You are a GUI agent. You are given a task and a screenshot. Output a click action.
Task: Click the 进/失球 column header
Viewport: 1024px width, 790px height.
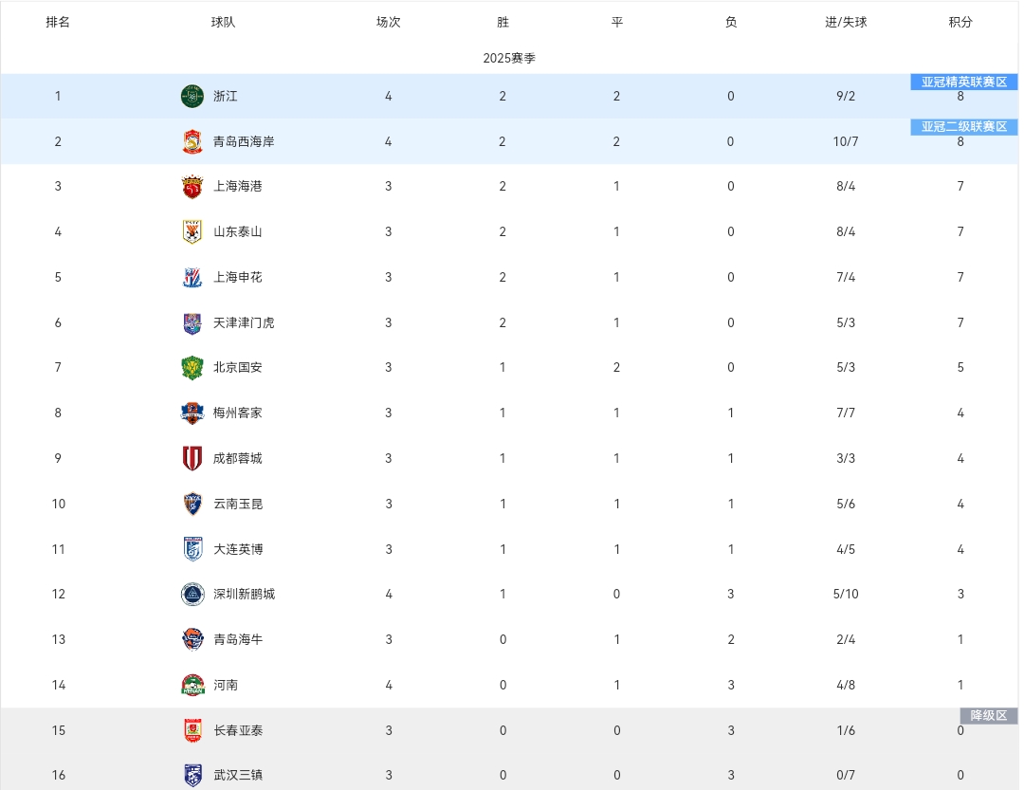[x=846, y=22]
